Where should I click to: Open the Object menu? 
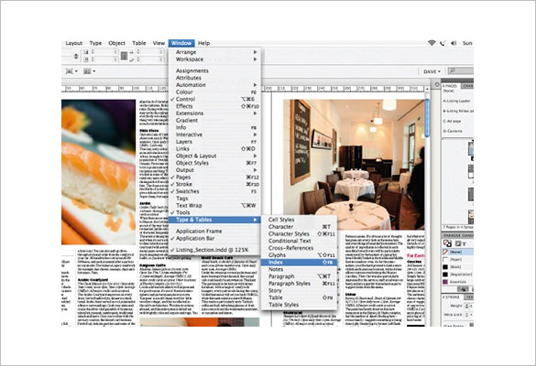pos(116,43)
